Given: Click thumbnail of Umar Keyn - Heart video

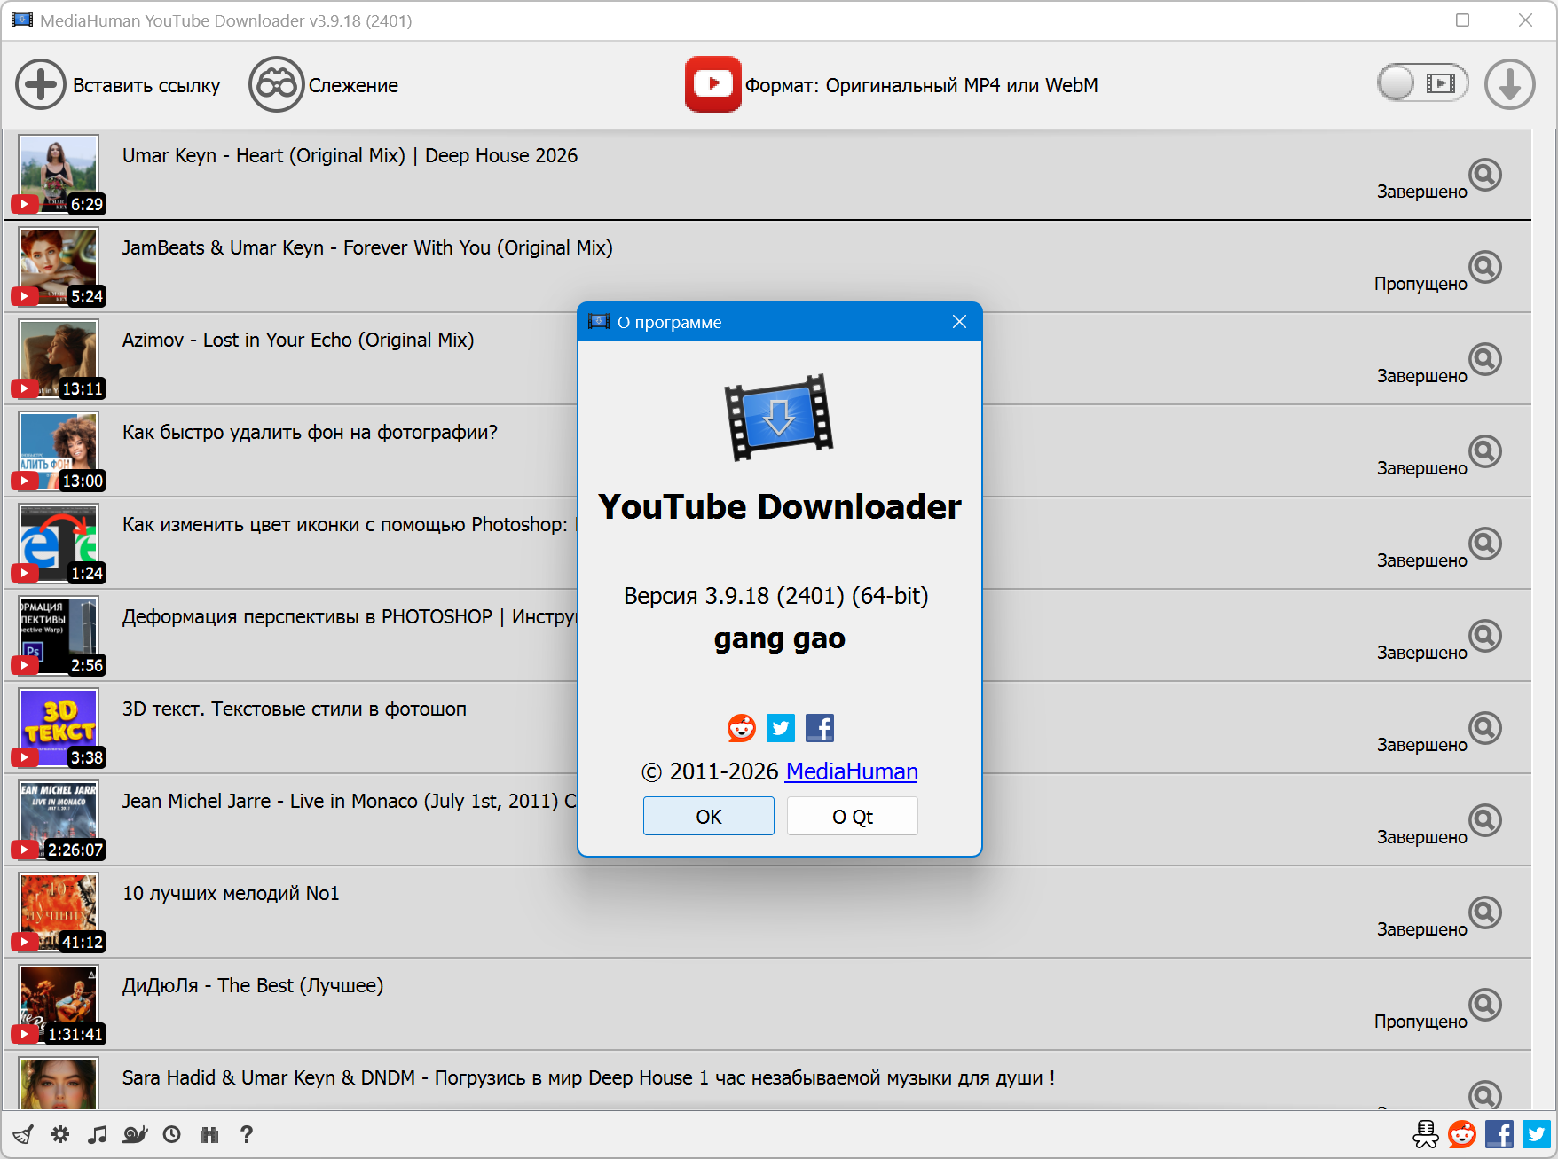Looking at the screenshot, I should pyautogui.click(x=59, y=175).
